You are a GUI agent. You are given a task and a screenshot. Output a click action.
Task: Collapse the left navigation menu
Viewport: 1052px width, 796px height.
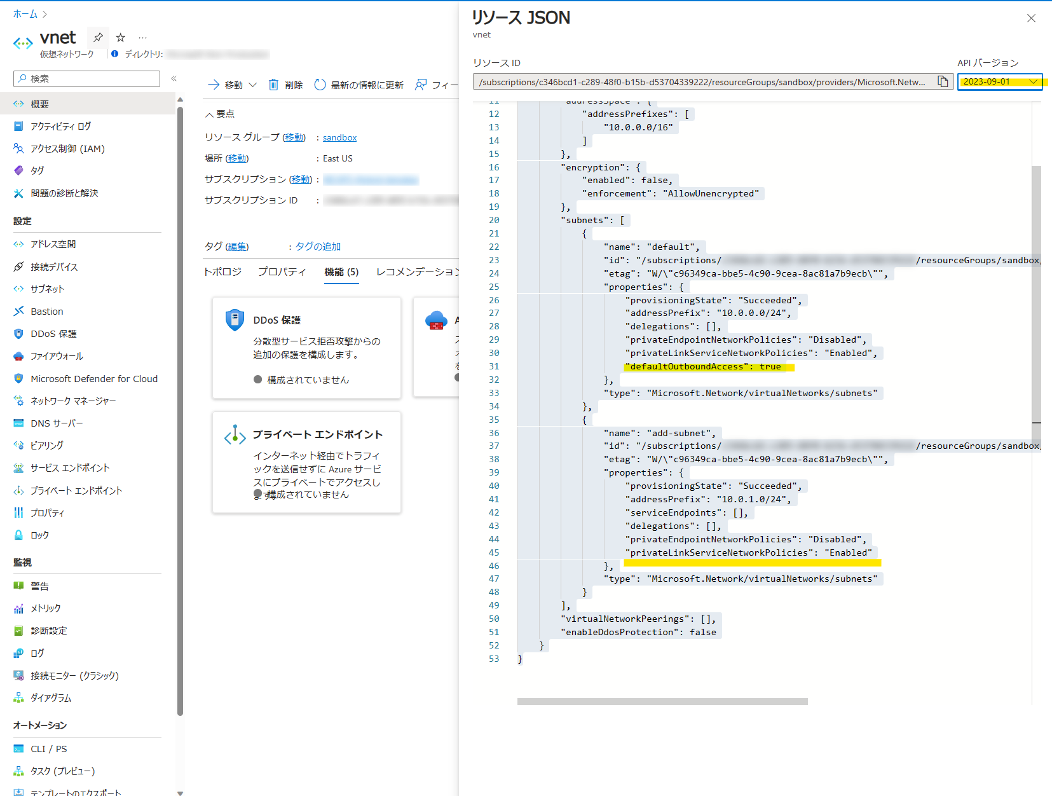(174, 78)
